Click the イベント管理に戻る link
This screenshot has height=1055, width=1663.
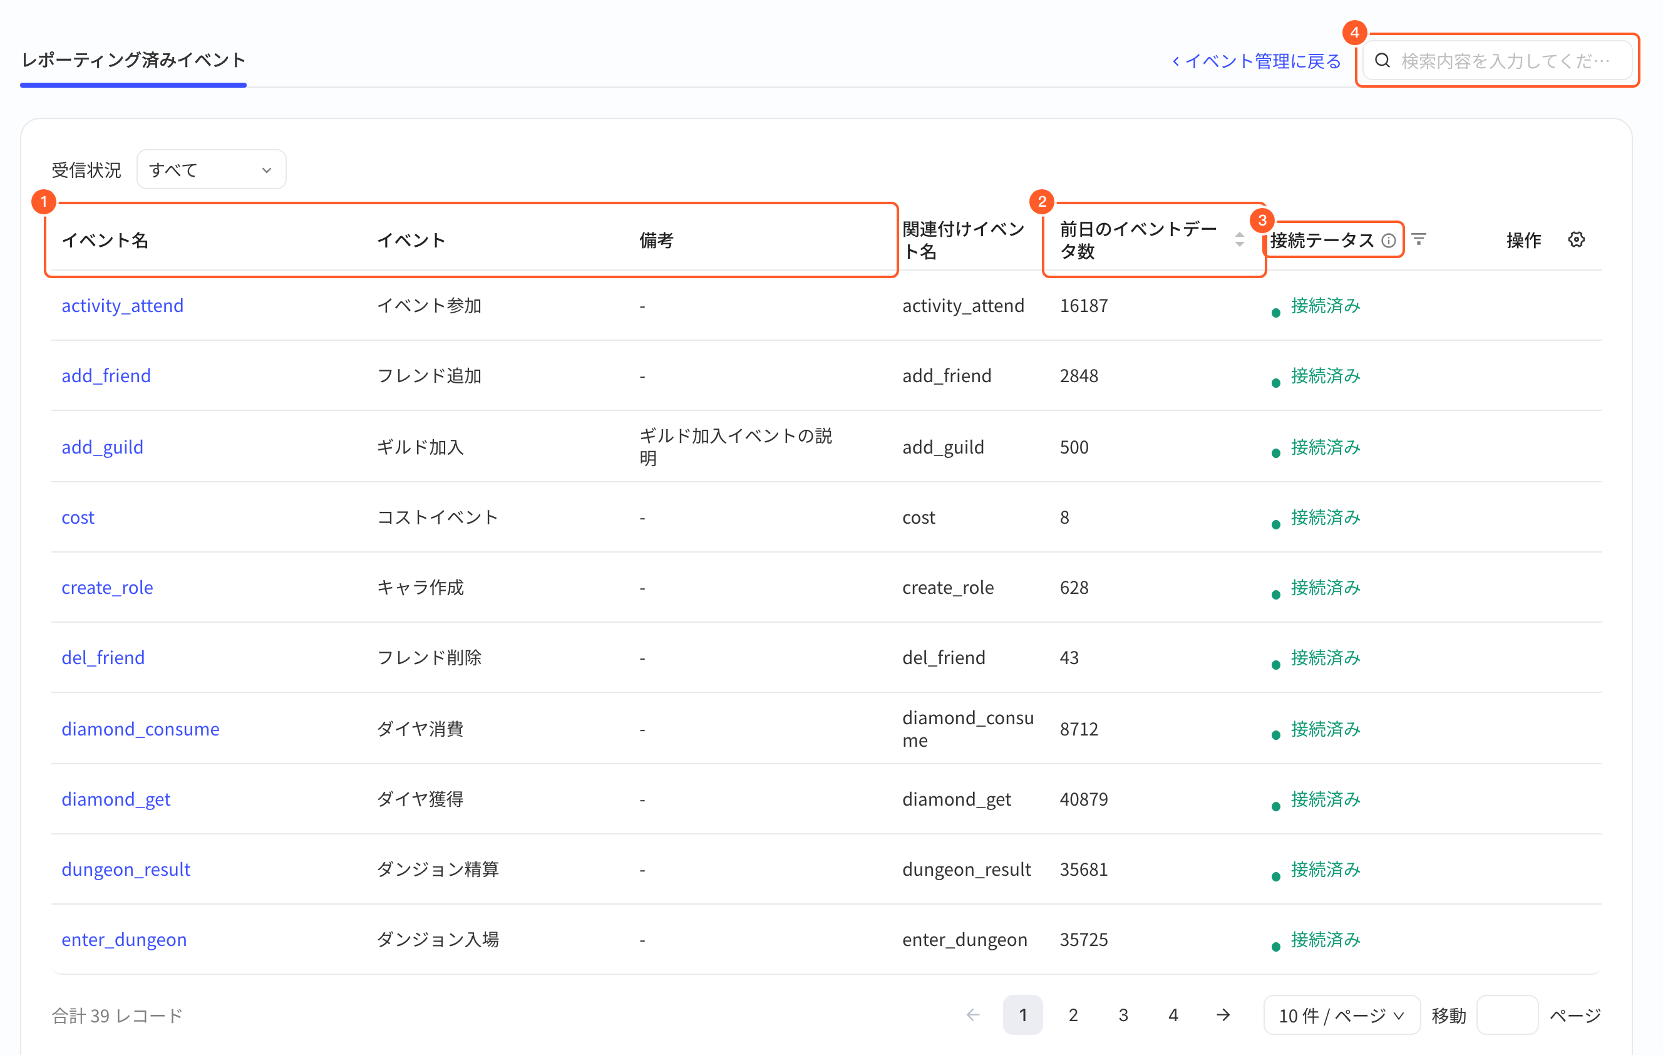coord(1256,61)
